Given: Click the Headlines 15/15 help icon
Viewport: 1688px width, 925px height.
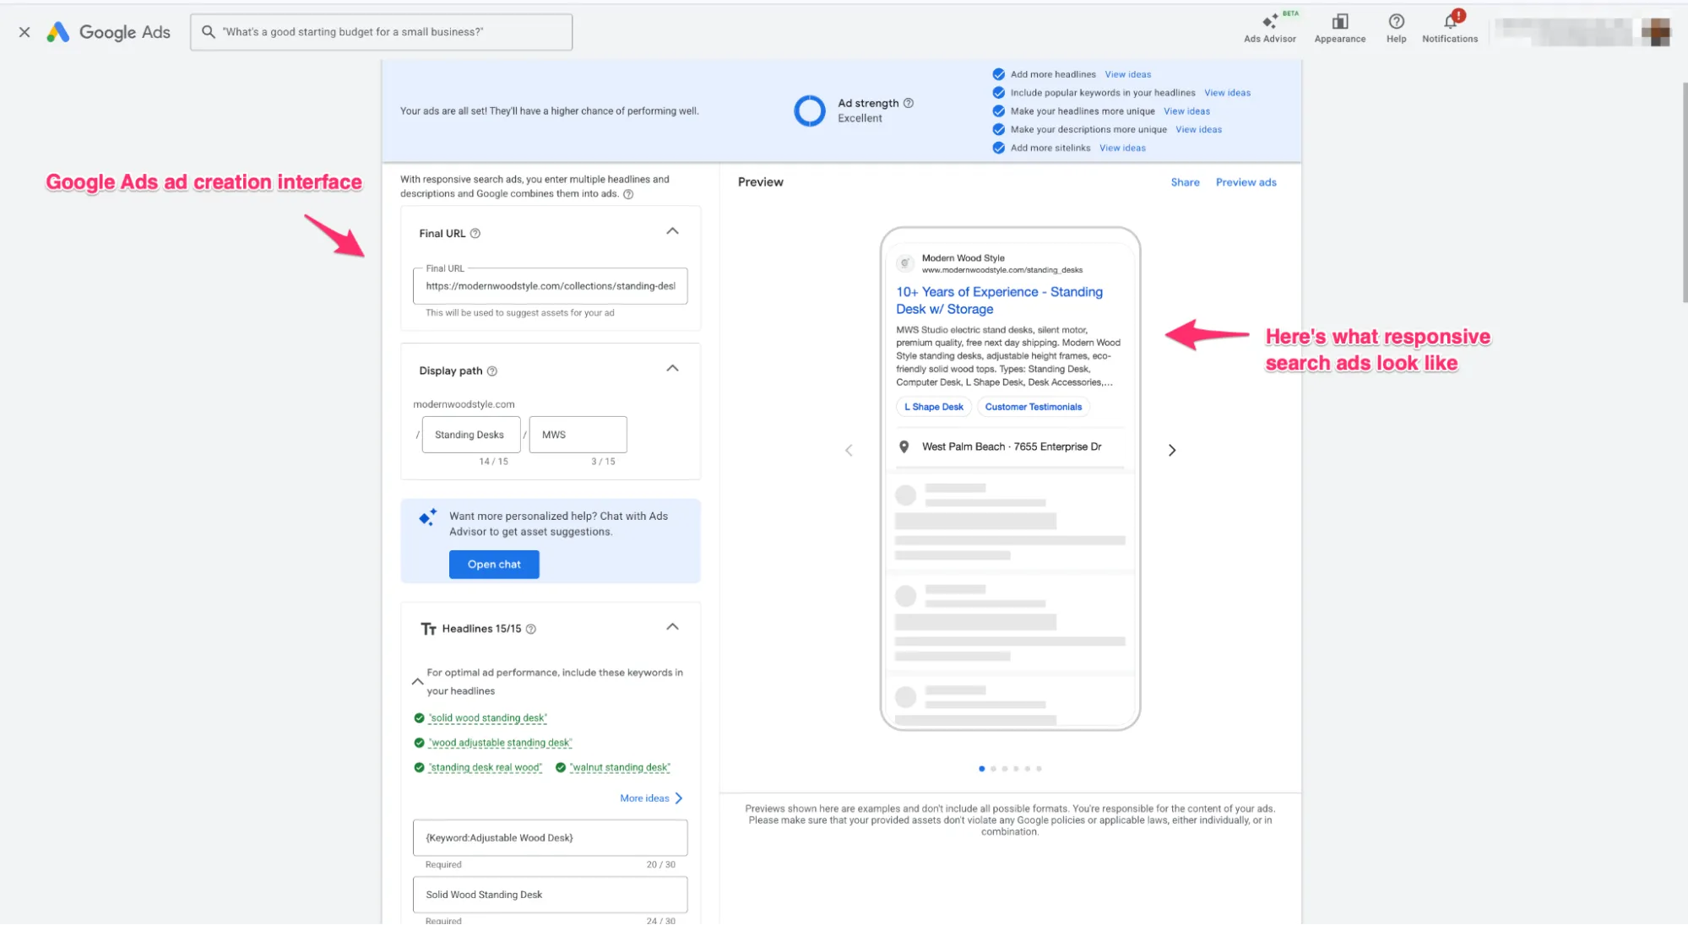Looking at the screenshot, I should click(531, 630).
